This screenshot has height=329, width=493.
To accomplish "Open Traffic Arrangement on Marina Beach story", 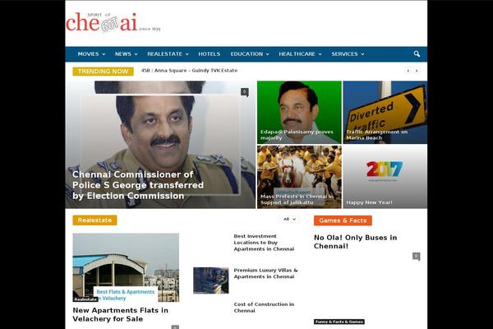I will pyautogui.click(x=377, y=135).
